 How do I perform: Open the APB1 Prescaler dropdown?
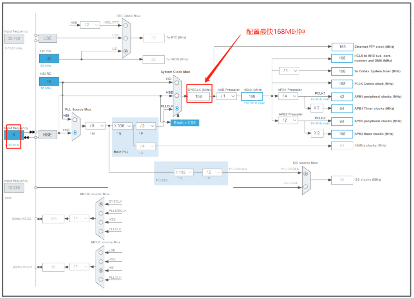[x=288, y=96]
